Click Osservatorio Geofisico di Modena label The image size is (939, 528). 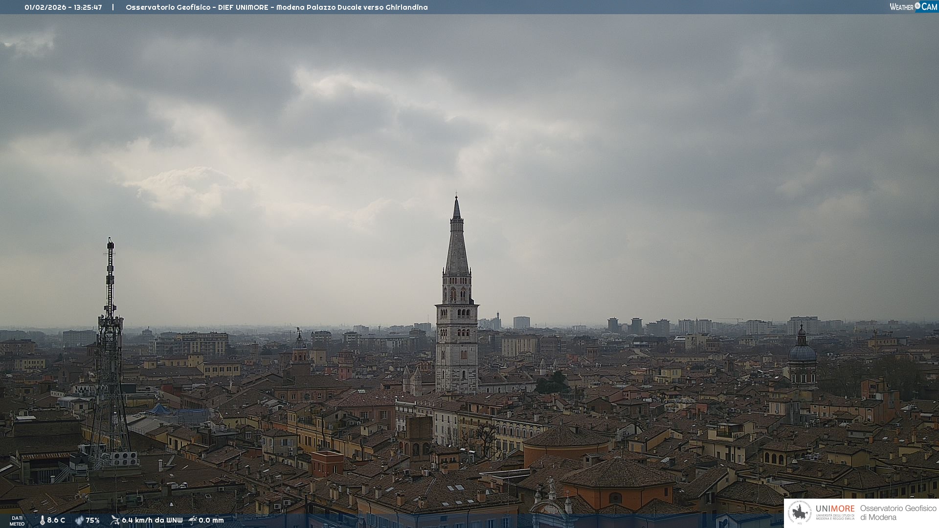tap(898, 513)
